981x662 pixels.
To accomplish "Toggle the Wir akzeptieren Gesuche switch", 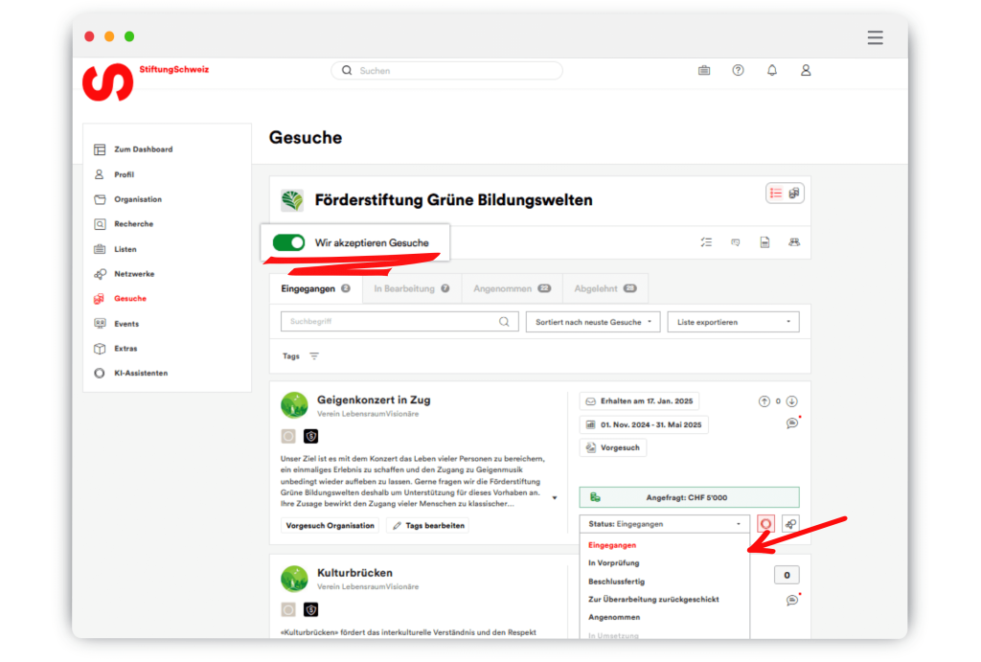I will 288,243.
